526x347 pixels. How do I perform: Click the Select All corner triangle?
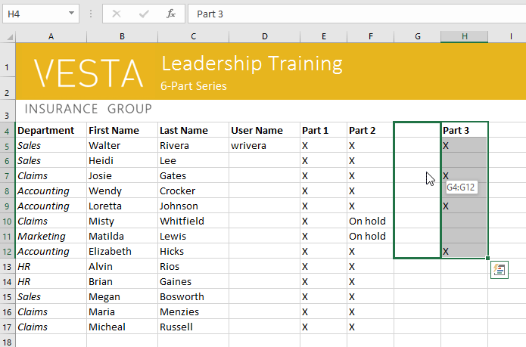click(x=8, y=36)
